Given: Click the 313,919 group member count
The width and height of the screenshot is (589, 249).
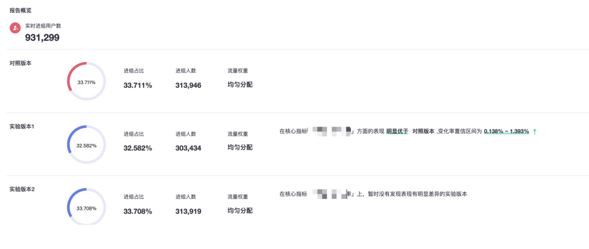Looking at the screenshot, I should pyautogui.click(x=189, y=211).
